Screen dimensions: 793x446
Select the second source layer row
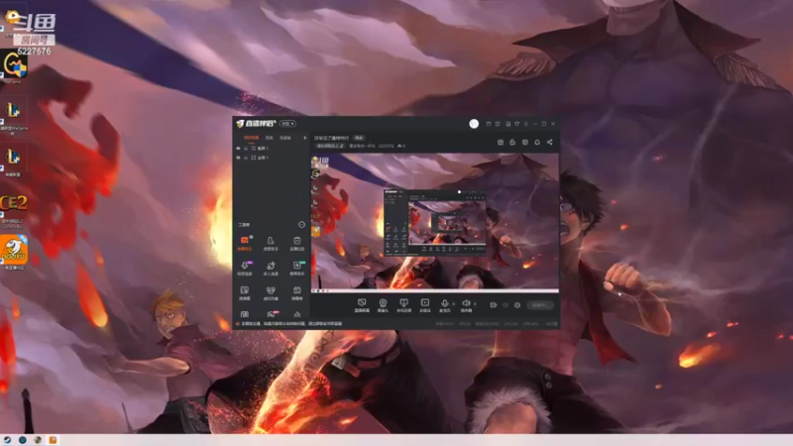pyautogui.click(x=272, y=158)
